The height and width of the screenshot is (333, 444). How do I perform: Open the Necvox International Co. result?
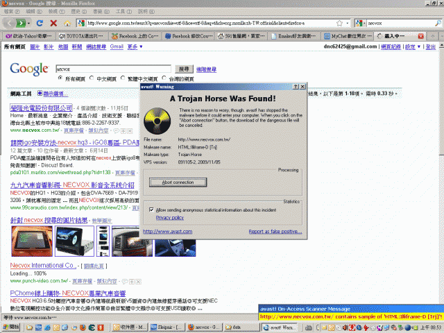[43, 266]
